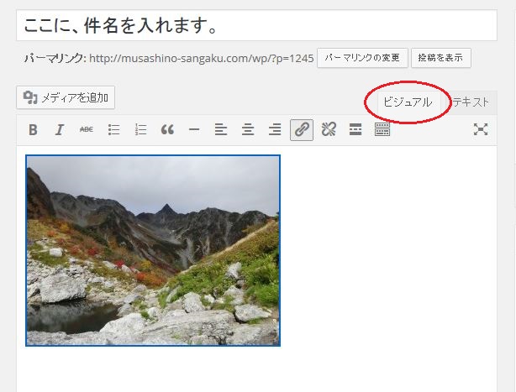Viewport: 516px width, 392px height.
Task: Click the メディアを追加 button
Action: click(66, 97)
